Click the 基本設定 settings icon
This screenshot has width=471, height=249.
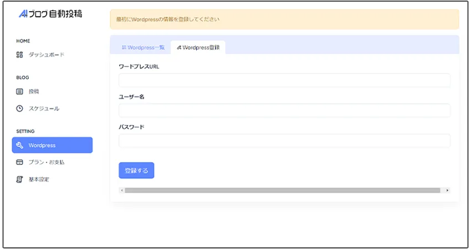click(x=19, y=179)
